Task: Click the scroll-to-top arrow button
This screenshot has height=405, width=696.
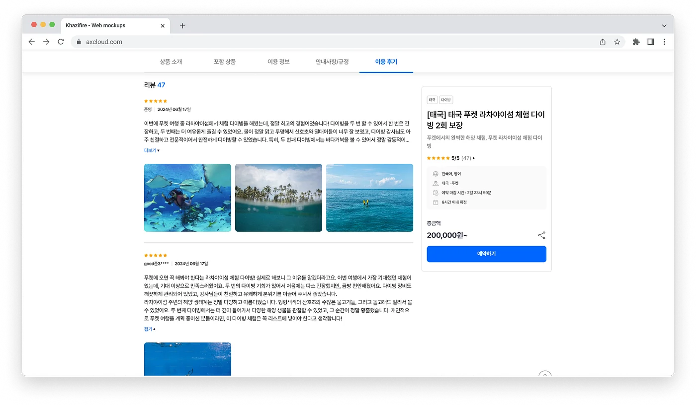Action: tap(545, 375)
